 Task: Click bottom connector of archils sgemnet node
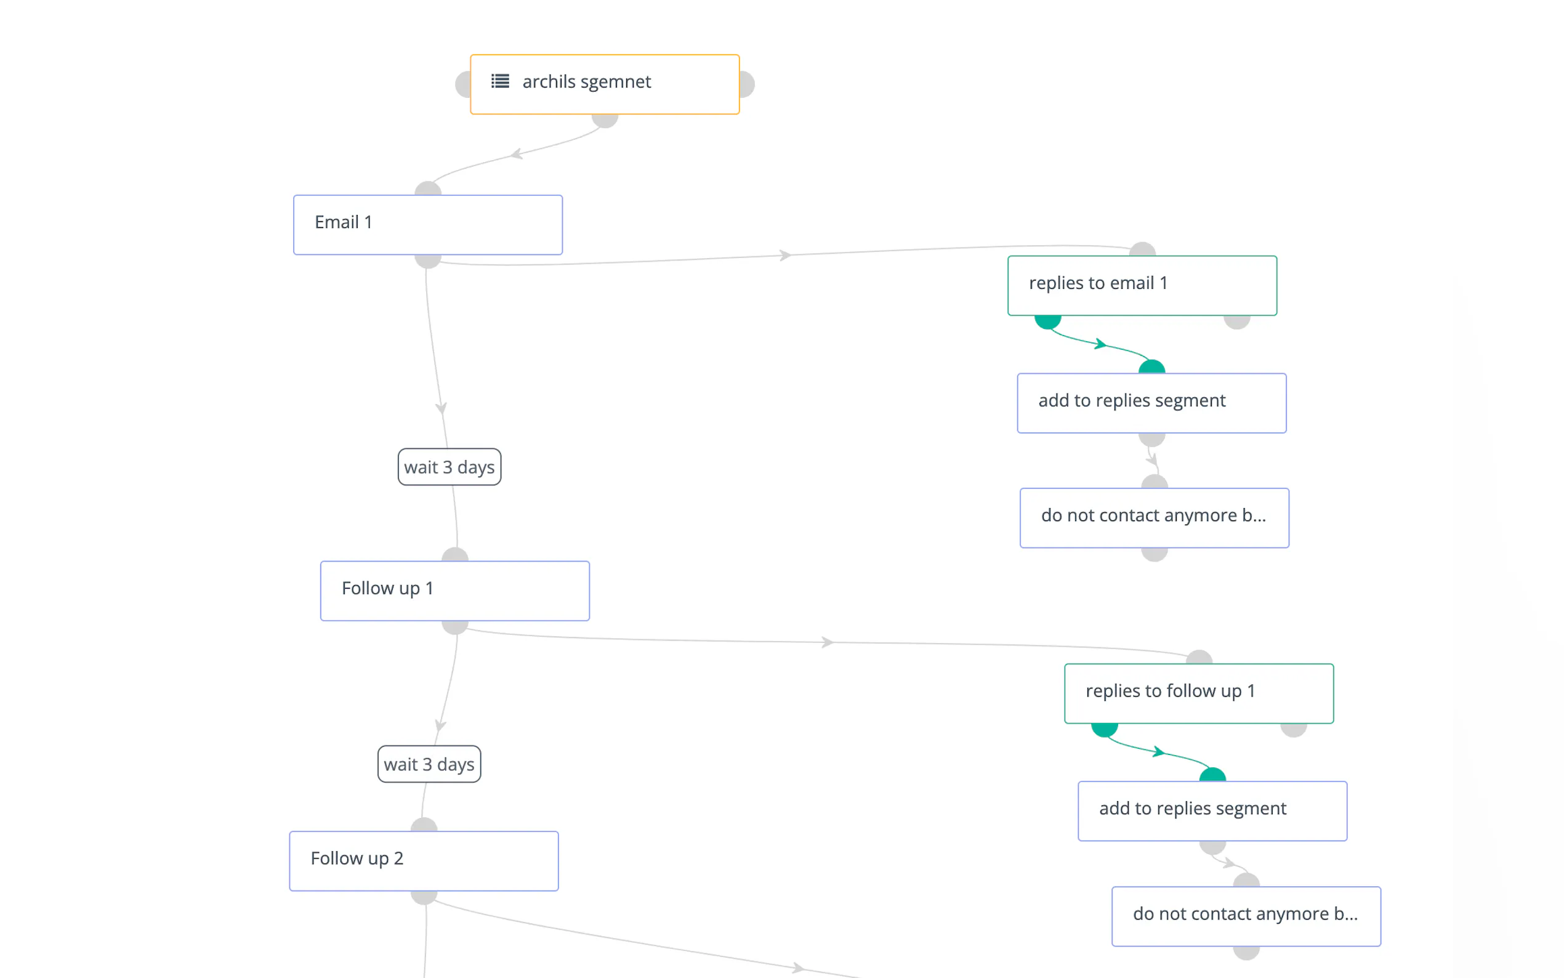click(x=605, y=121)
